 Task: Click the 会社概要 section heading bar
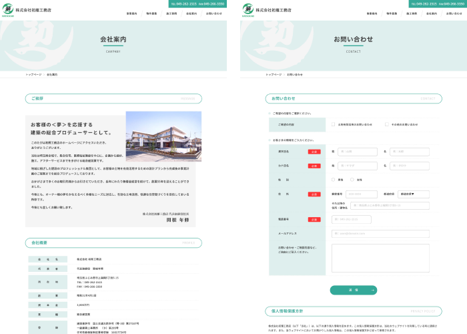click(x=113, y=242)
